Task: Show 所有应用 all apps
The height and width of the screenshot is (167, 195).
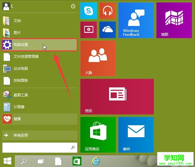Action: click(40, 135)
